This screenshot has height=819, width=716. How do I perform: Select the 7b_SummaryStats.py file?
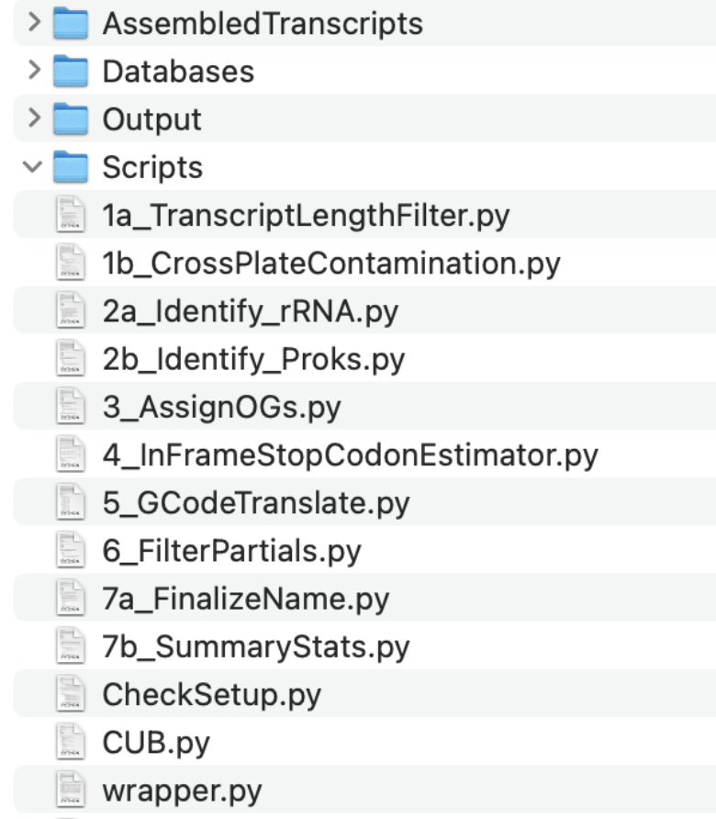pyautogui.click(x=255, y=646)
